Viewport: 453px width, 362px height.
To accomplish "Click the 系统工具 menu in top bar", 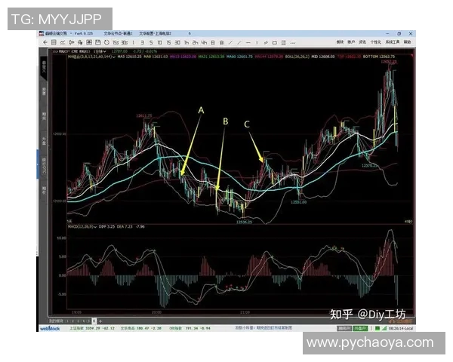I will tap(391, 42).
